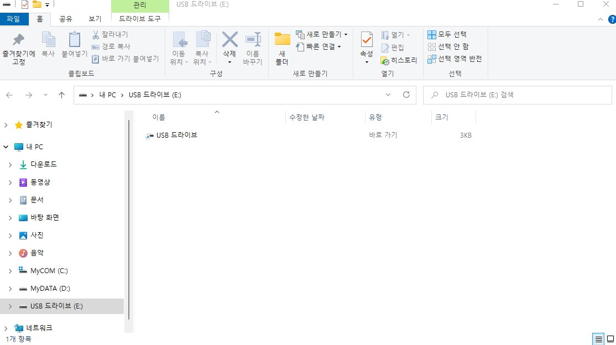
Task: Click the Open (열기) ribbon command
Action: click(x=395, y=35)
